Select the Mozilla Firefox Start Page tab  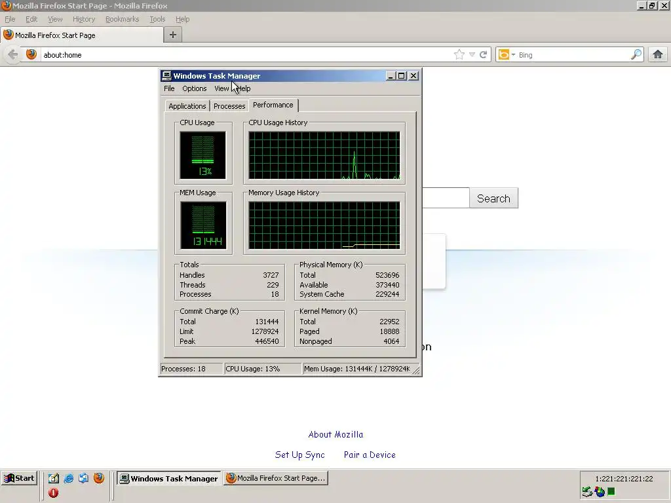[x=82, y=35]
